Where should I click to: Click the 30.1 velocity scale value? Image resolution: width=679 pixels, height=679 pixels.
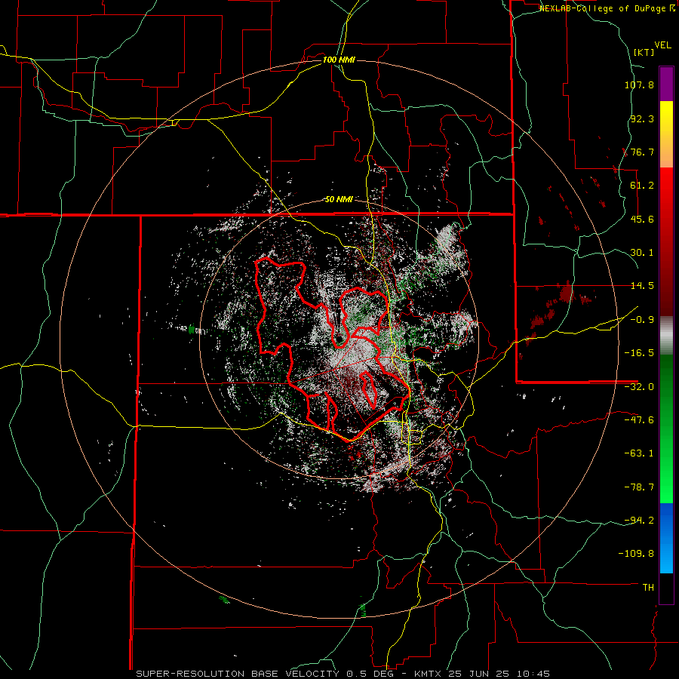pos(642,253)
